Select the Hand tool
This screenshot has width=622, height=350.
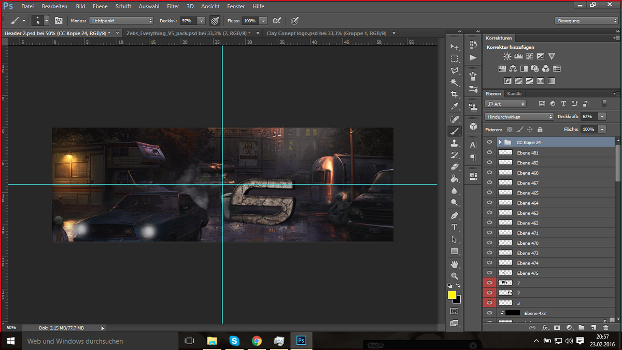pyautogui.click(x=455, y=264)
